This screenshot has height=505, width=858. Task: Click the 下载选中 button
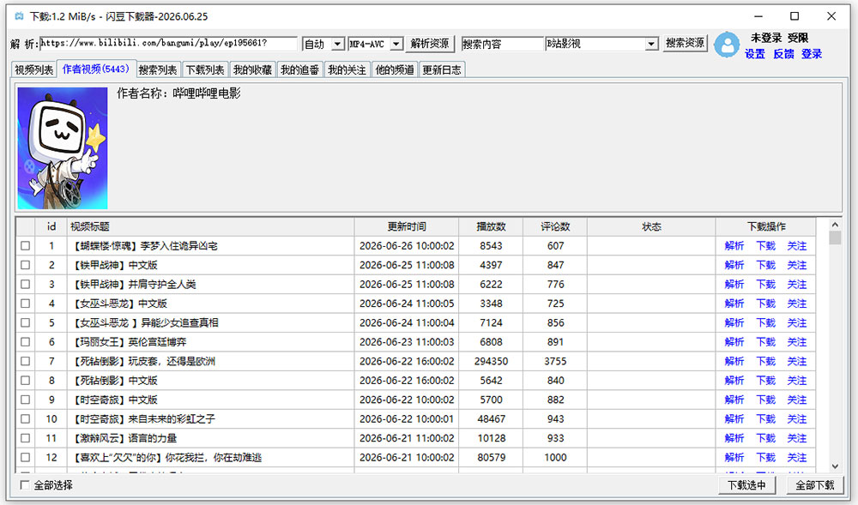746,484
